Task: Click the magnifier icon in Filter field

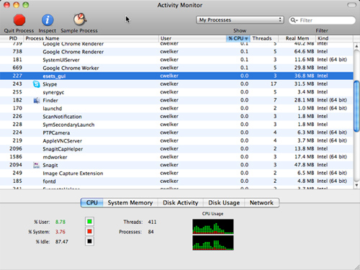Action: click(293, 20)
